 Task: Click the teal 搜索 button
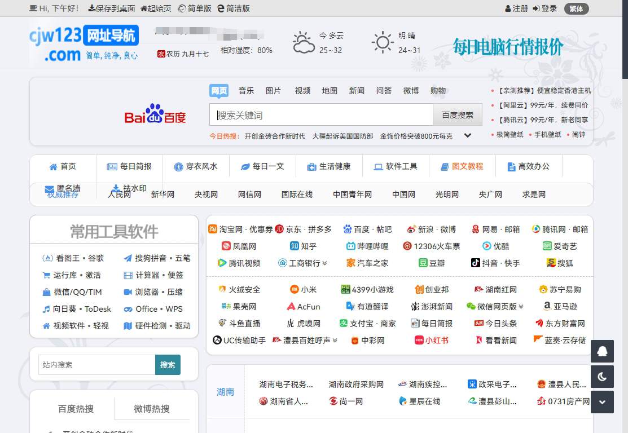168,365
